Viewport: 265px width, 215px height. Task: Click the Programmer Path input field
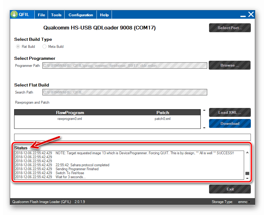(125, 66)
